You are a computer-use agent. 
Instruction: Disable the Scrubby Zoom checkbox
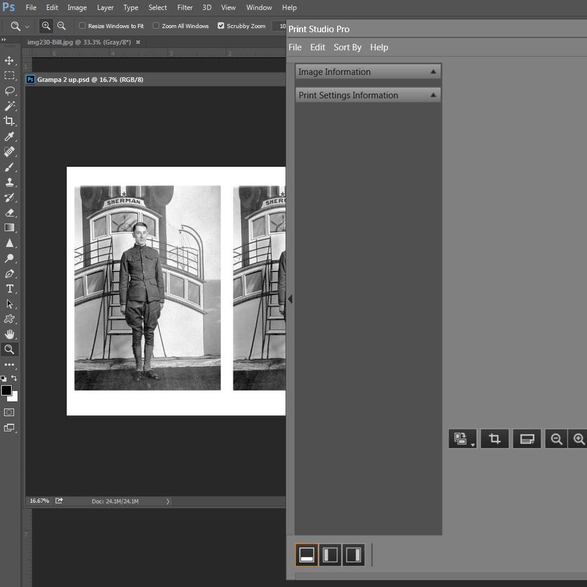pyautogui.click(x=221, y=26)
